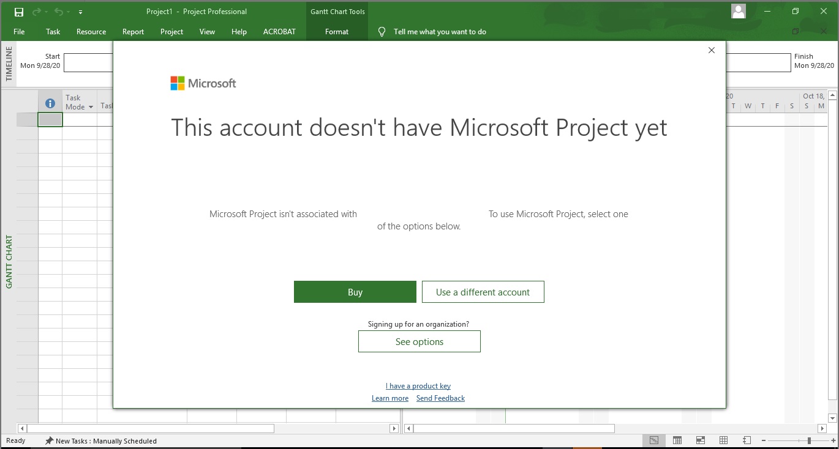Viewport: 839px width, 449px height.
Task: Click the Microsoft logo in the dialog
Action: pos(203,83)
